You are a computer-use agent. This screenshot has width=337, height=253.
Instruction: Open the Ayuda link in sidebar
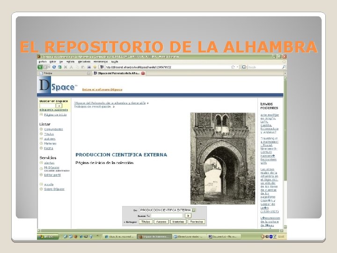point(49,185)
